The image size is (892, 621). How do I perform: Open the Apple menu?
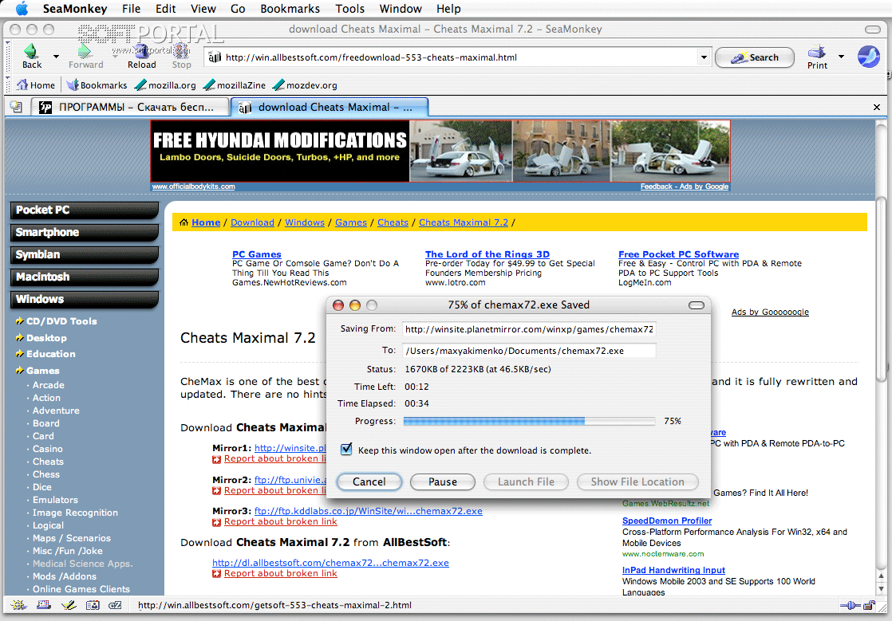[21, 9]
